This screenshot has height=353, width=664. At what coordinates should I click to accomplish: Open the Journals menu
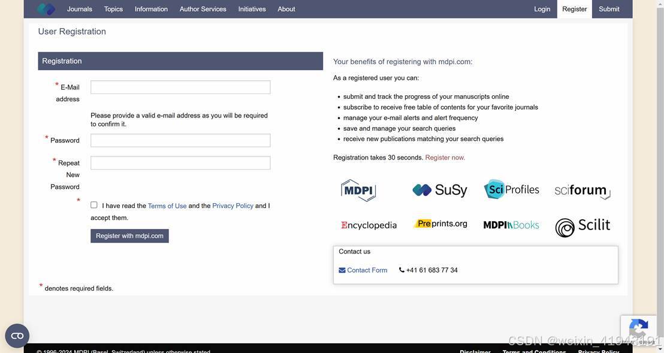click(x=79, y=9)
